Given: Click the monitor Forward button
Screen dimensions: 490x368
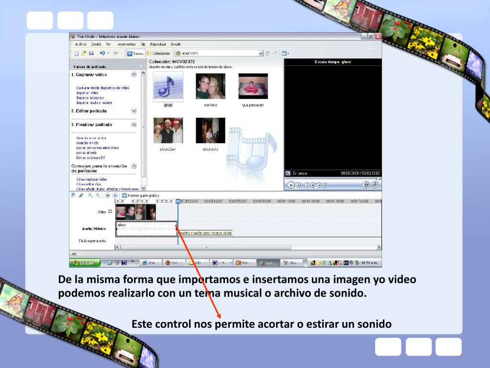Looking at the screenshot, I should pyautogui.click(x=325, y=185).
